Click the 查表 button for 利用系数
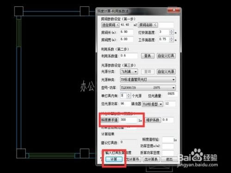 tap(148, 56)
